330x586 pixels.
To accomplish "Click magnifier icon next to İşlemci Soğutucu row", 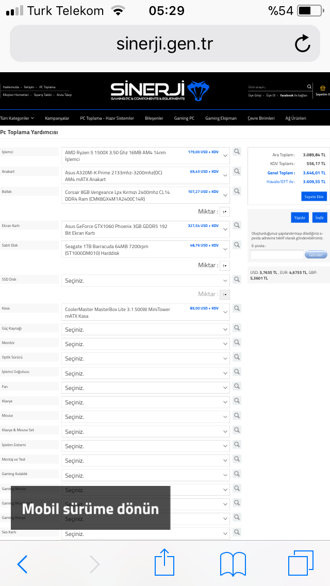I will click(237, 371).
